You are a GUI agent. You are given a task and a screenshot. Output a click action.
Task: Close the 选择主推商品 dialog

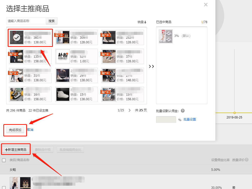point(206,5)
